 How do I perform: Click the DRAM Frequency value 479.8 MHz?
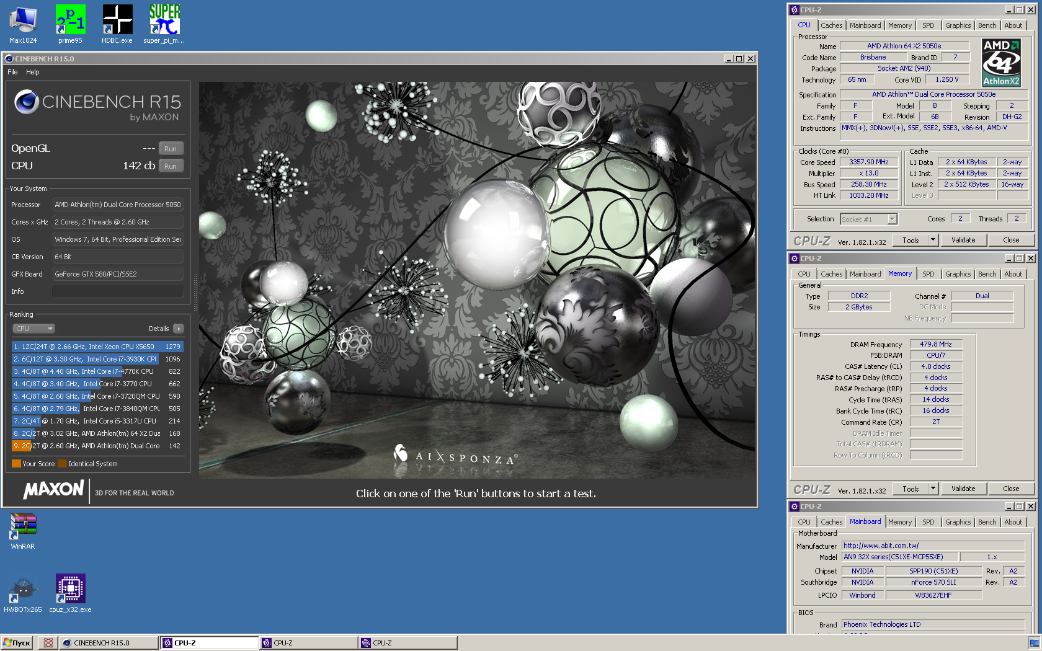click(936, 344)
